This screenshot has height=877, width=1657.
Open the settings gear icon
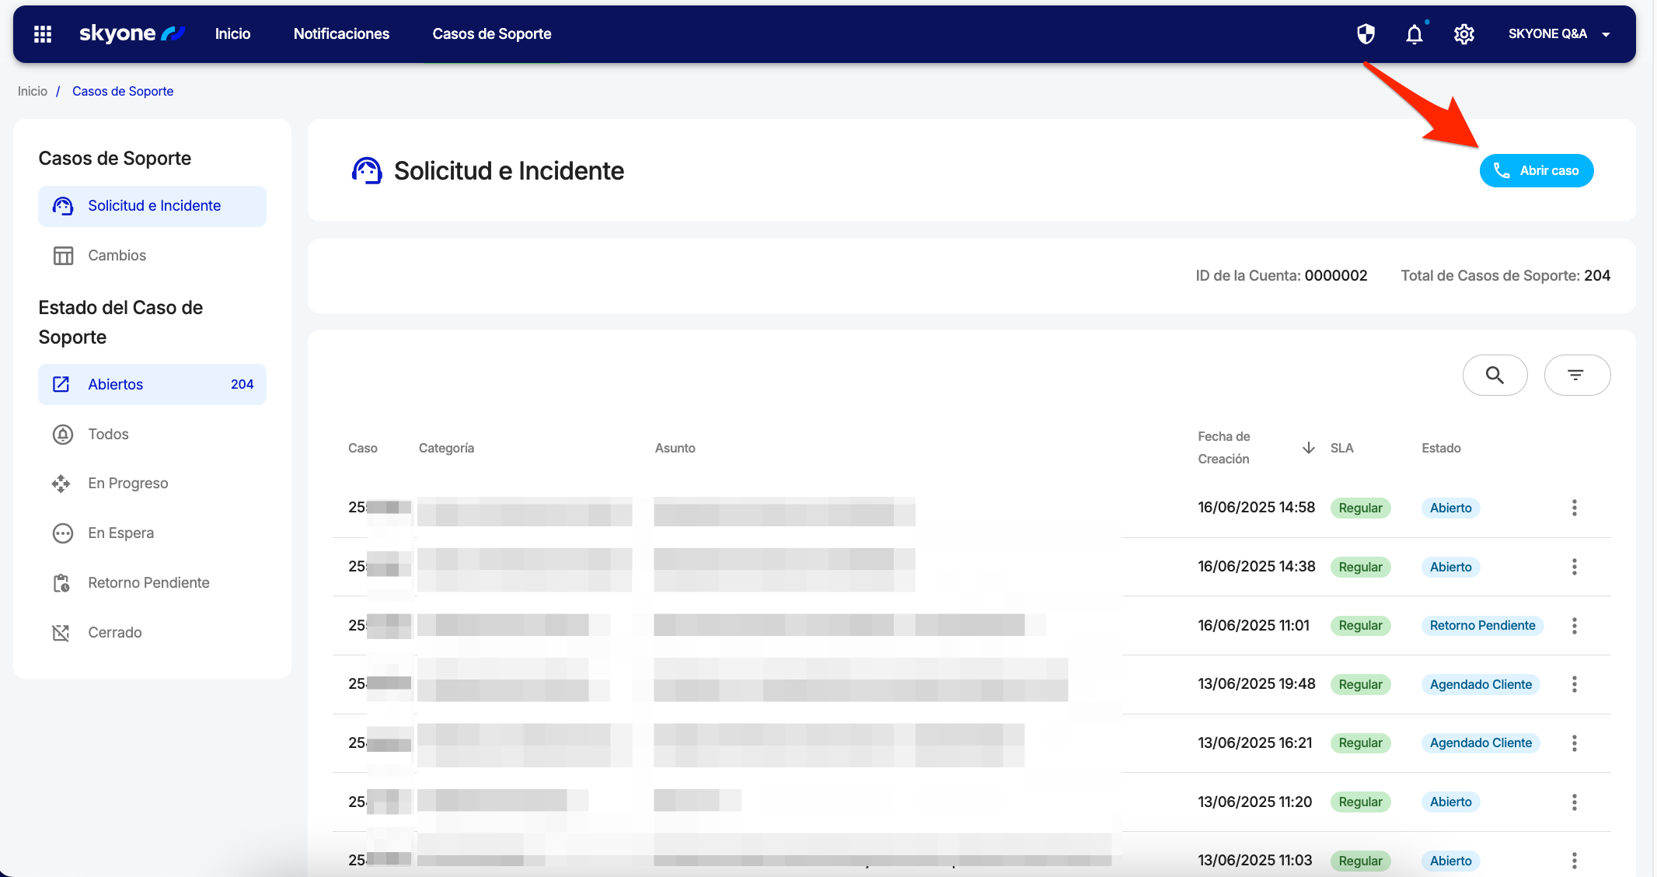(1464, 34)
